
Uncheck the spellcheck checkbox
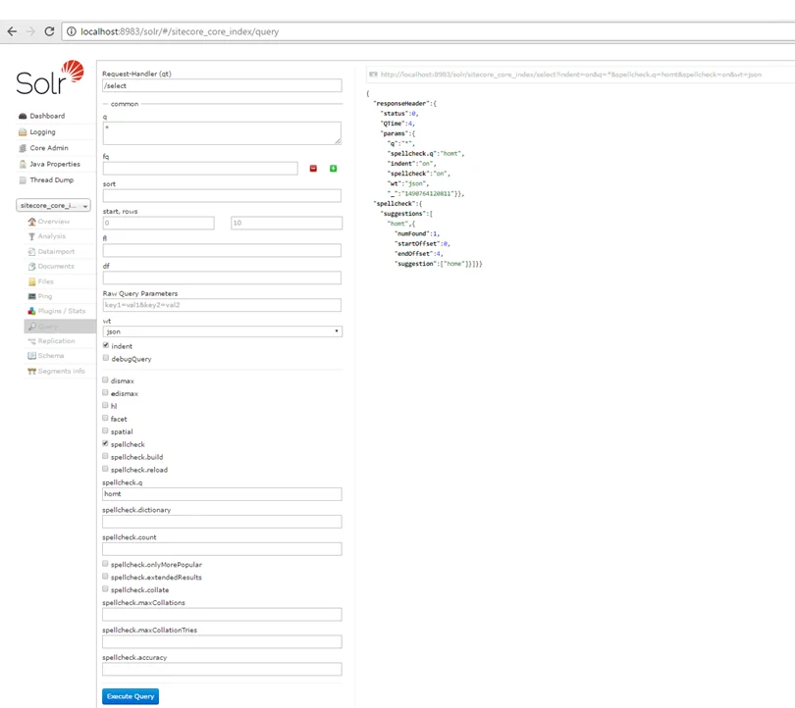coord(105,443)
